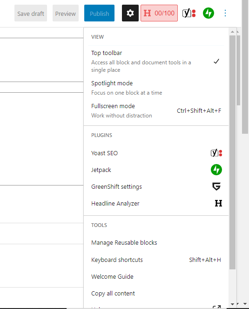
Task: Open the Jetpack toolbar icon
Action: click(209, 13)
